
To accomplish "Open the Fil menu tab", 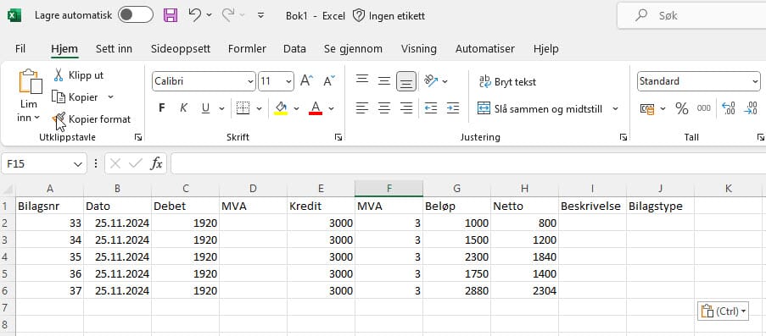I will click(x=20, y=49).
